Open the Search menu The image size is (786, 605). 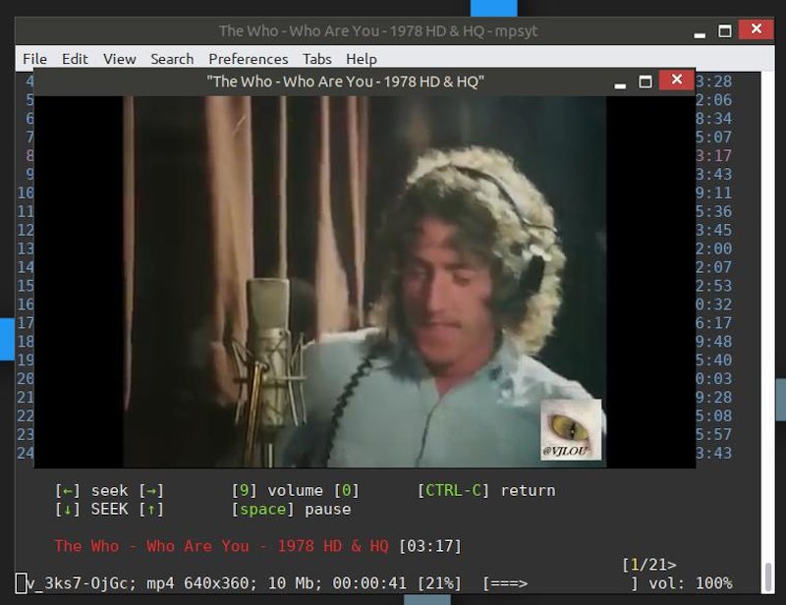(172, 59)
